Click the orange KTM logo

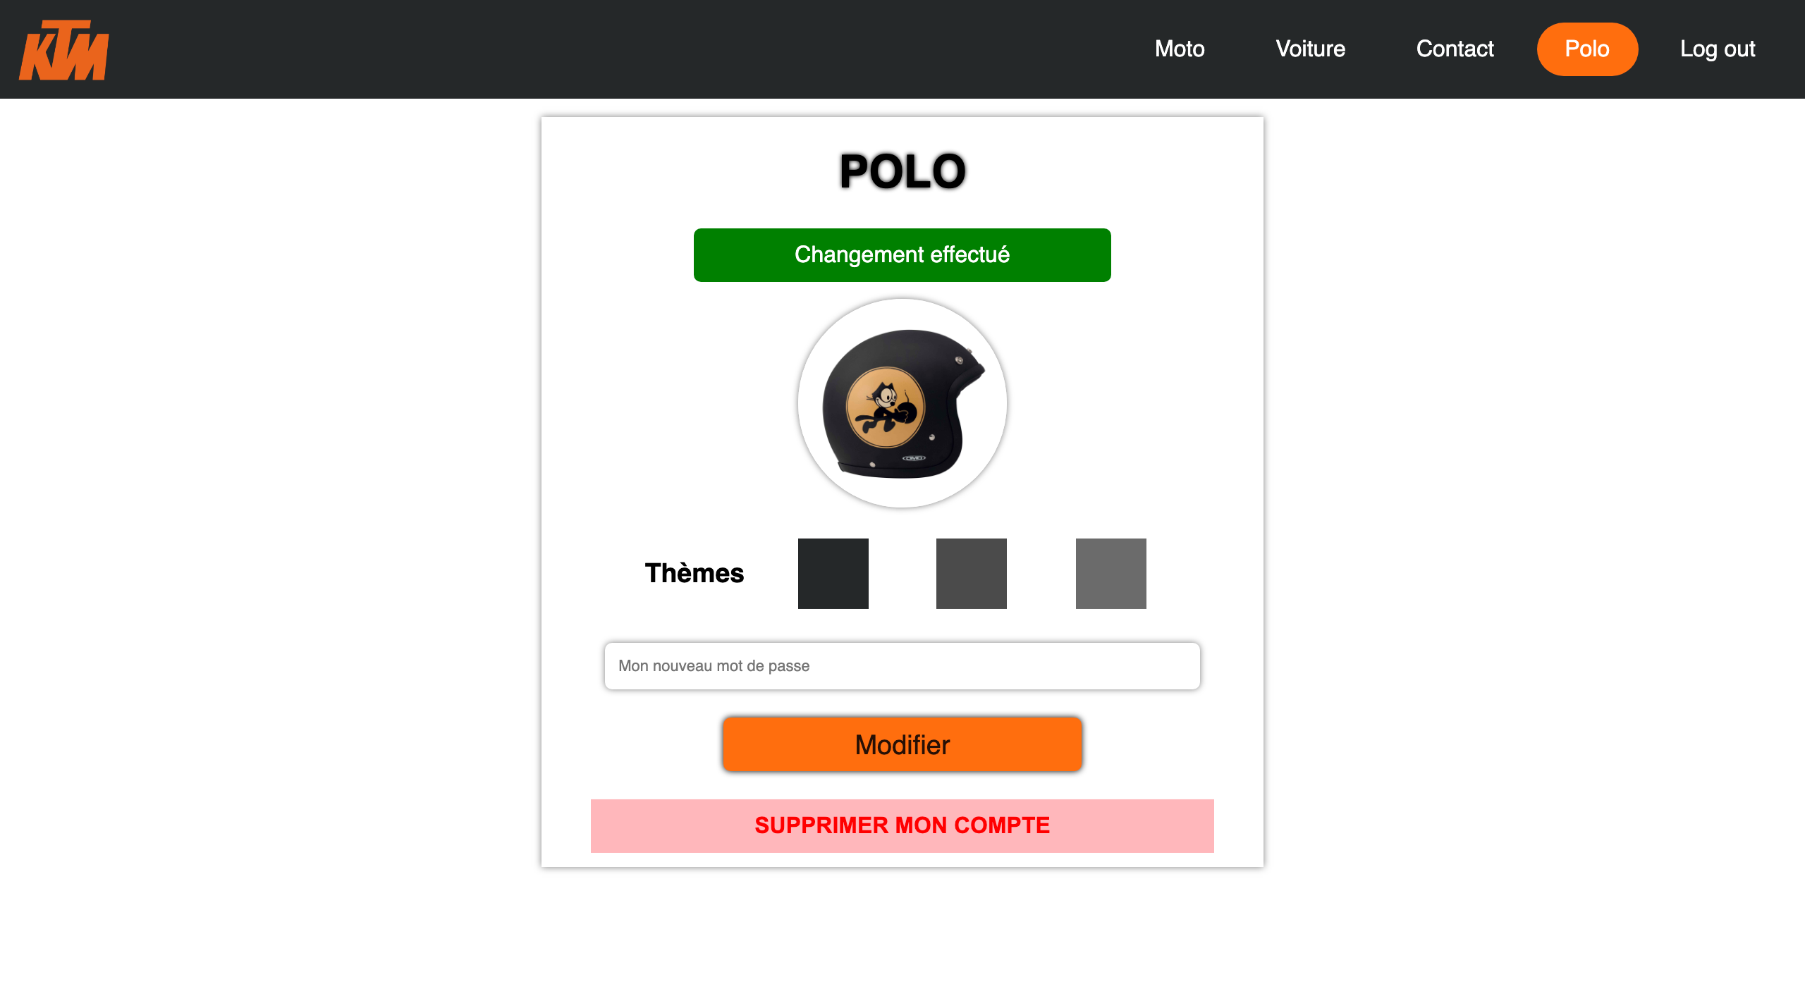63,49
